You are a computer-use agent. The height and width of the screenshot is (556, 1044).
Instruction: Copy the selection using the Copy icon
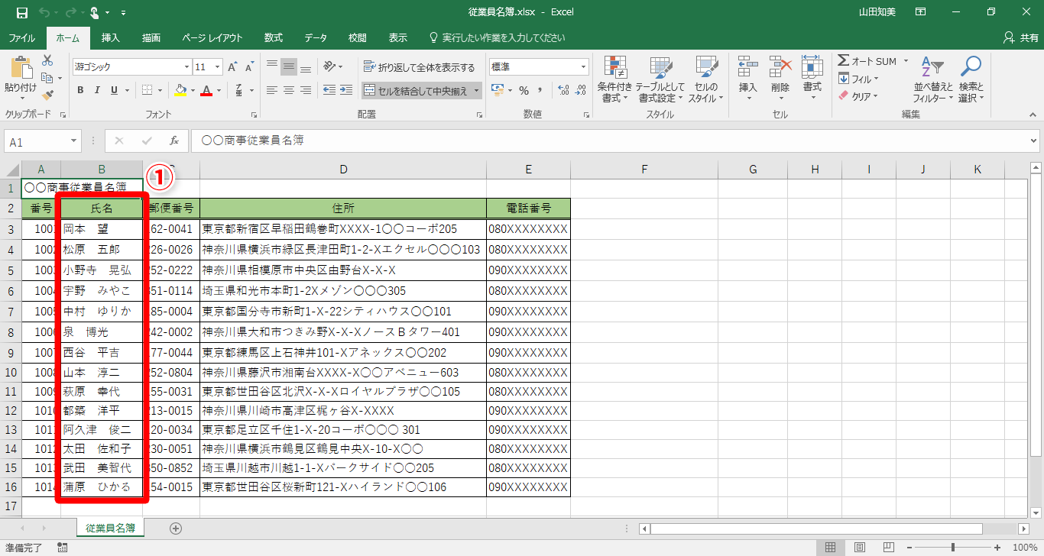[x=47, y=78]
